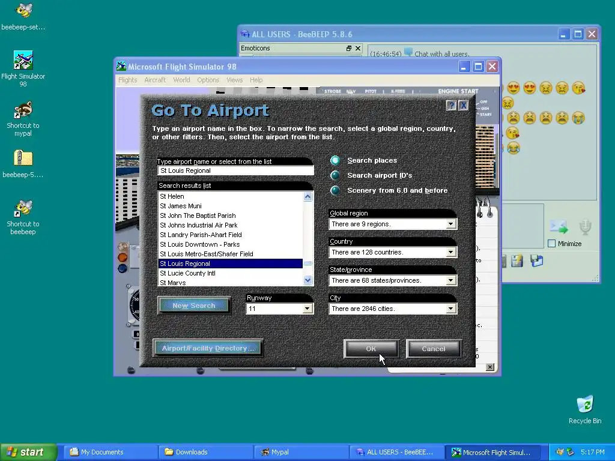
Task: Open the Options menu
Action: click(x=208, y=80)
